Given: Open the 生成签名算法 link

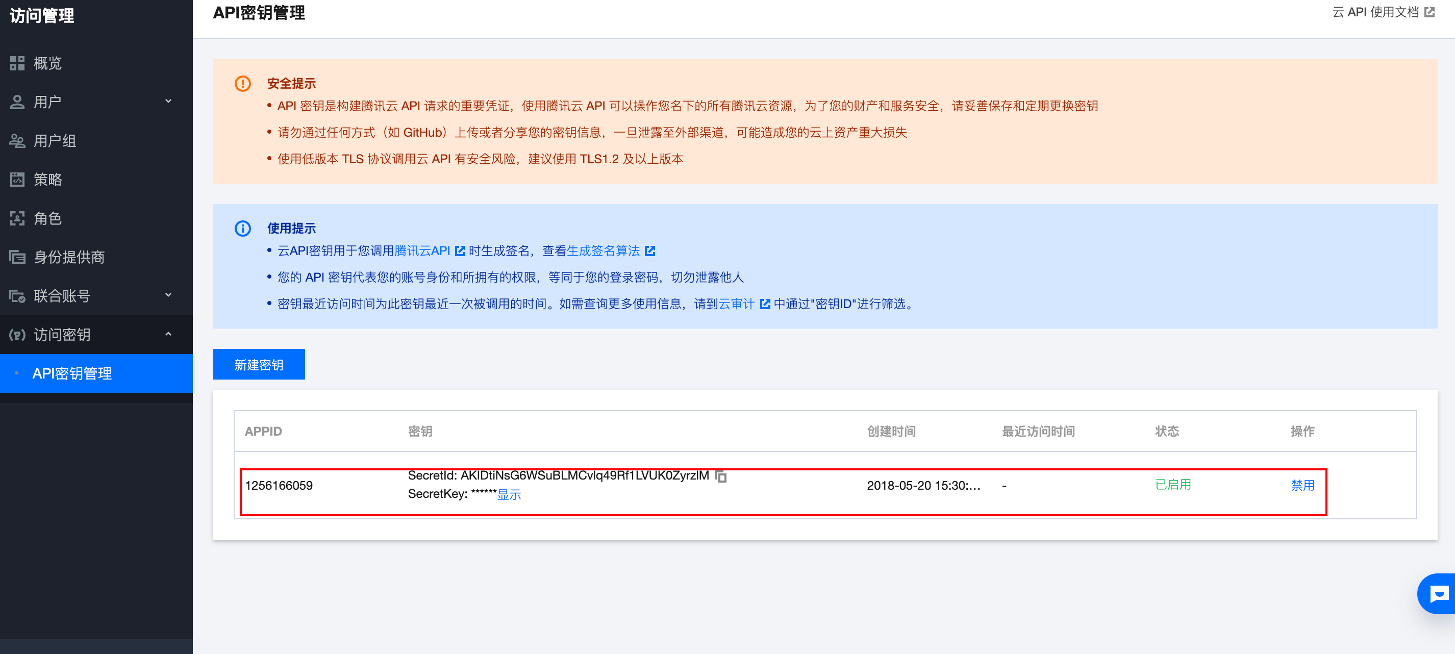Looking at the screenshot, I should click(603, 251).
